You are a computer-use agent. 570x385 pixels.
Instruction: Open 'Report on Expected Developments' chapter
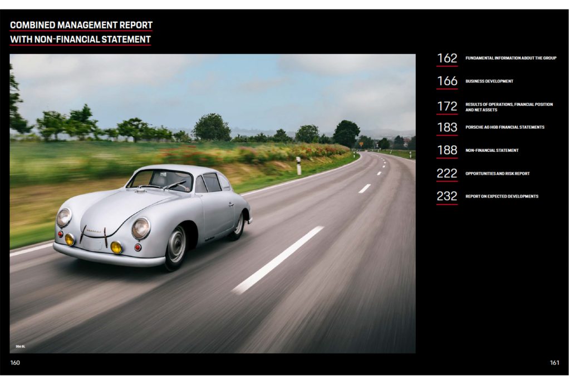point(502,196)
